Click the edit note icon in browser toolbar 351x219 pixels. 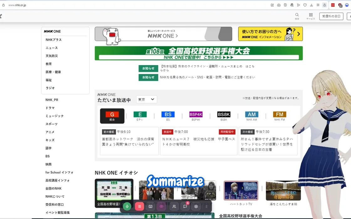(272, 5)
